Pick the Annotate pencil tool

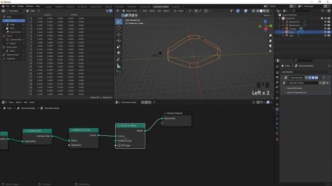coord(119,60)
